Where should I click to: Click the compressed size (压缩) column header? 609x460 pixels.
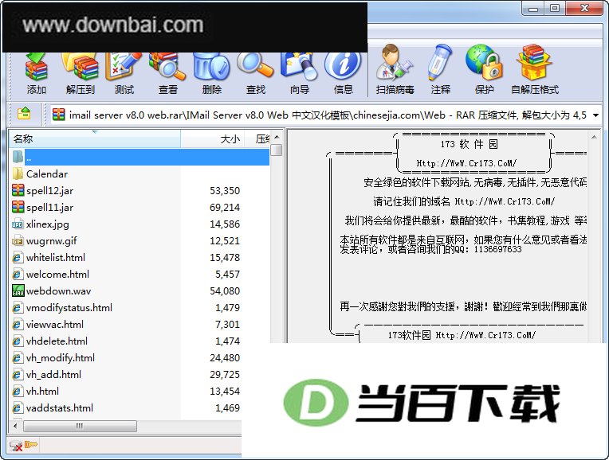click(x=257, y=138)
